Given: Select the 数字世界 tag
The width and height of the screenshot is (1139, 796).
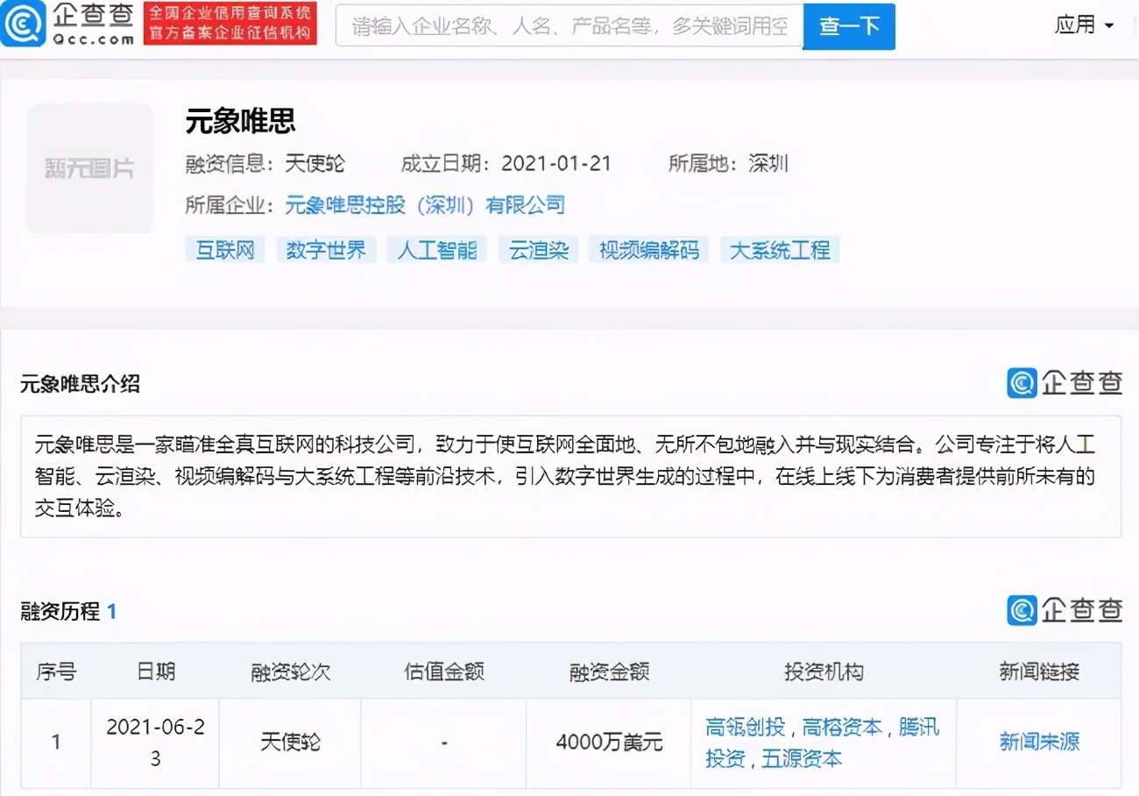Looking at the screenshot, I should pyautogui.click(x=326, y=250).
